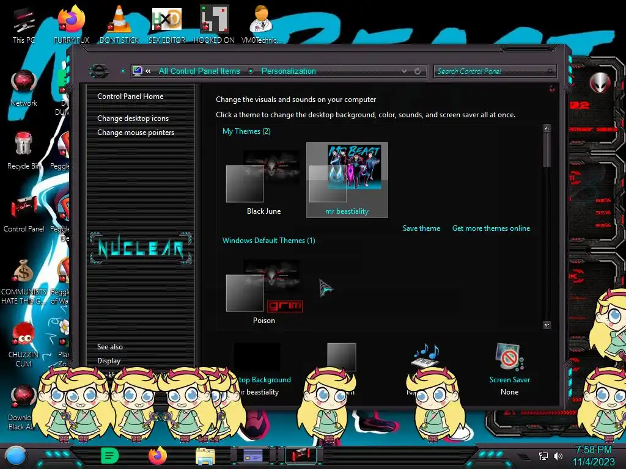Click the network tray icon
626x469 pixels.
pos(543,456)
